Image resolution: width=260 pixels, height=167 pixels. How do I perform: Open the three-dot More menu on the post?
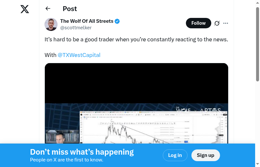226,23
